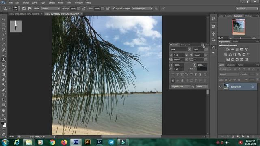Open the Sharp anti-aliasing dropdown

[201, 86]
